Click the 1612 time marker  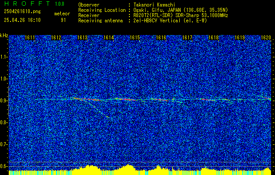[x=56, y=38]
